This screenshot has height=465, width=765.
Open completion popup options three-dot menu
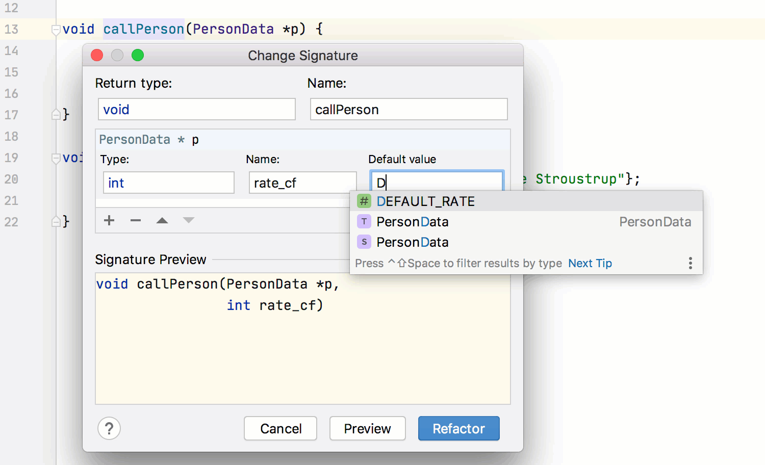click(x=690, y=263)
